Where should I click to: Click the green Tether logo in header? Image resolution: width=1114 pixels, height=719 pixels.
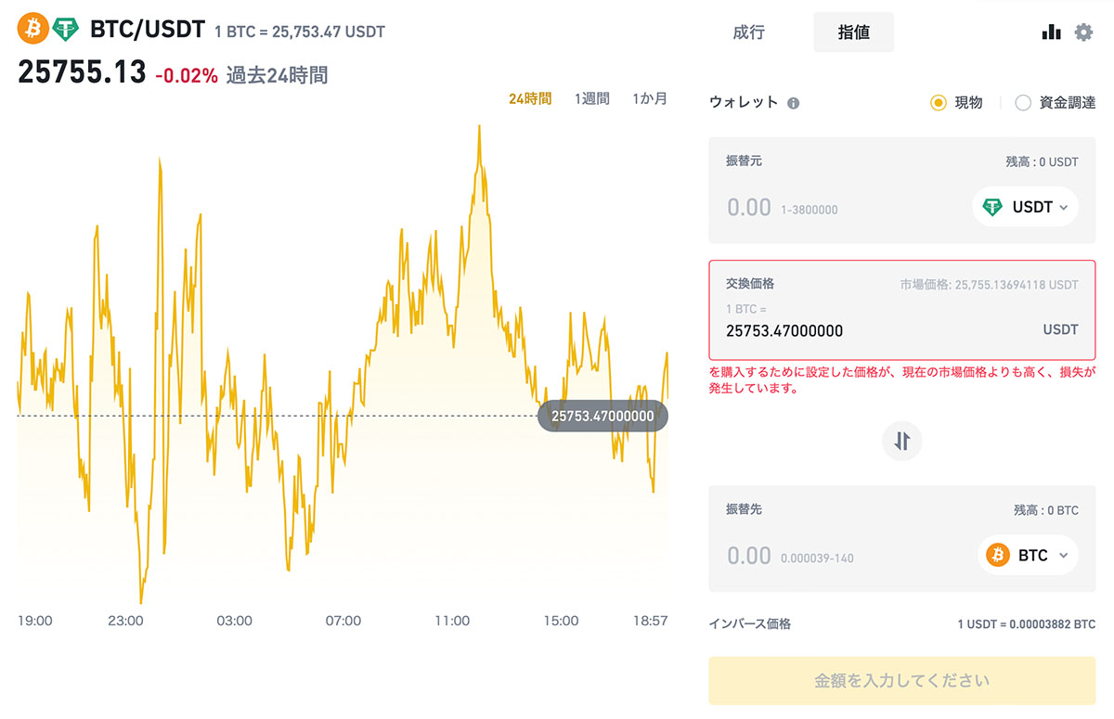click(x=66, y=30)
